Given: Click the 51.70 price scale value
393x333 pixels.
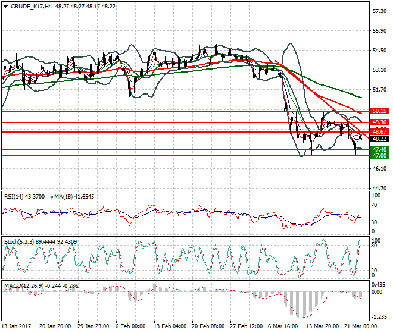Looking at the screenshot, I should click(x=379, y=89).
